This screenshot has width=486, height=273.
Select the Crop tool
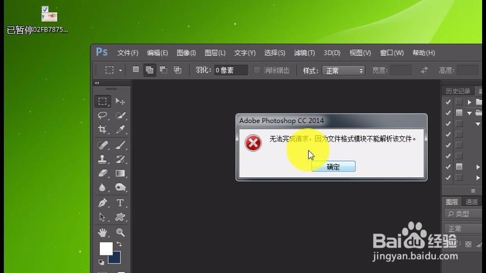coord(103,129)
